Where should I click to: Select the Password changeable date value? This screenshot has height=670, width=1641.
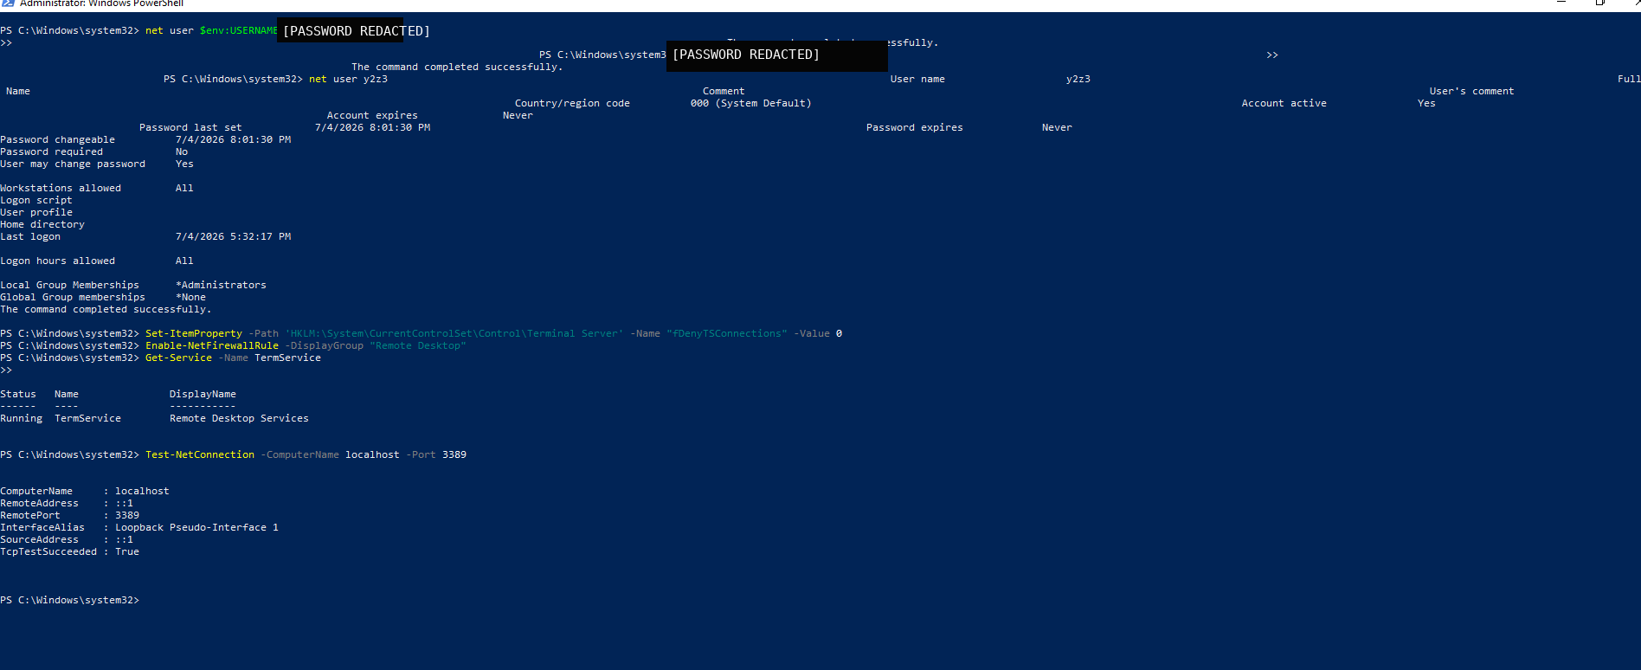coord(233,139)
